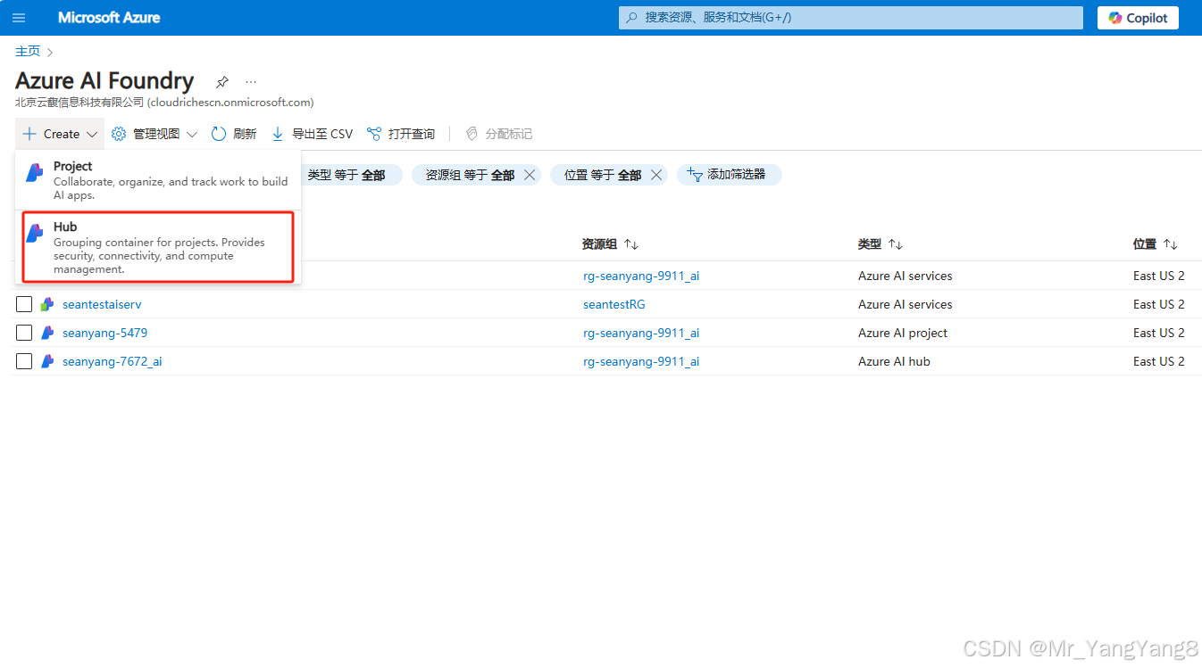Open resource seanyang-5479
The width and height of the screenshot is (1202, 668).
coord(104,333)
